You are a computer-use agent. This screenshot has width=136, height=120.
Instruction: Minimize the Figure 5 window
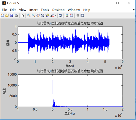pos(106,3)
